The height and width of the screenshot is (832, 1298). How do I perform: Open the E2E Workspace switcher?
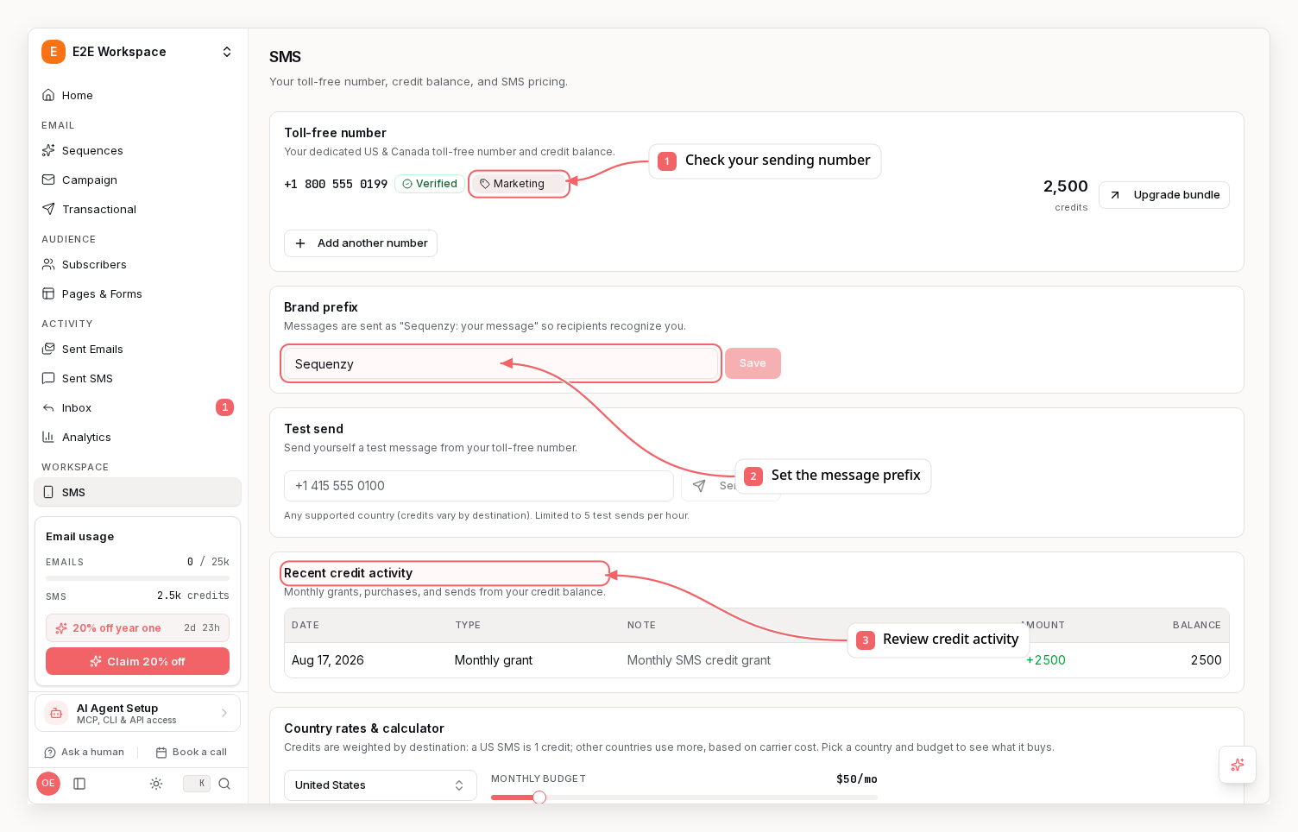pyautogui.click(x=138, y=52)
